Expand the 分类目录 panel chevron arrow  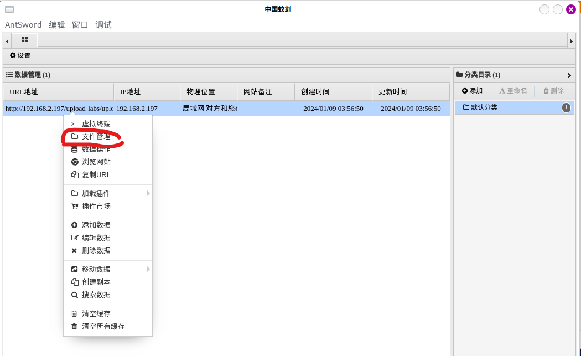coord(569,75)
